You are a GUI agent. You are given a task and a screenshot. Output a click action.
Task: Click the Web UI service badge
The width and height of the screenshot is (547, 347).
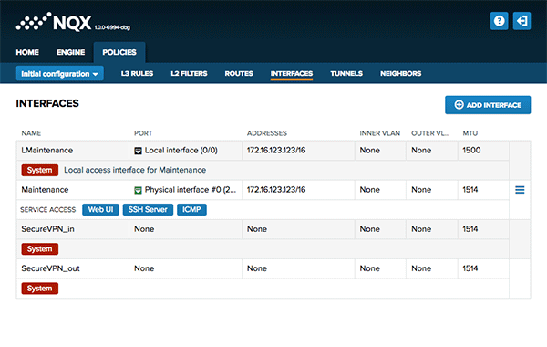pos(100,210)
